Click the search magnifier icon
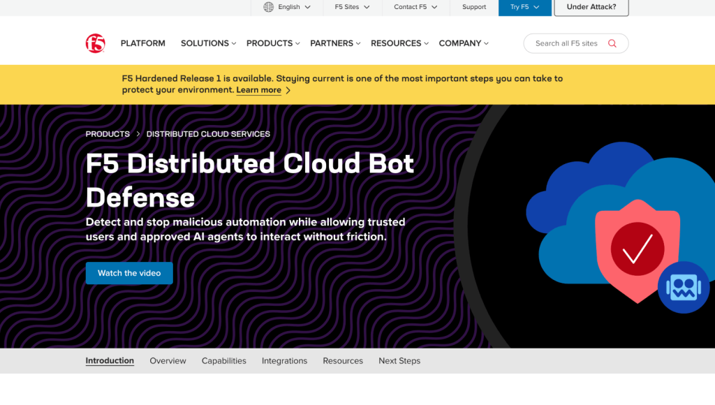 [612, 43]
